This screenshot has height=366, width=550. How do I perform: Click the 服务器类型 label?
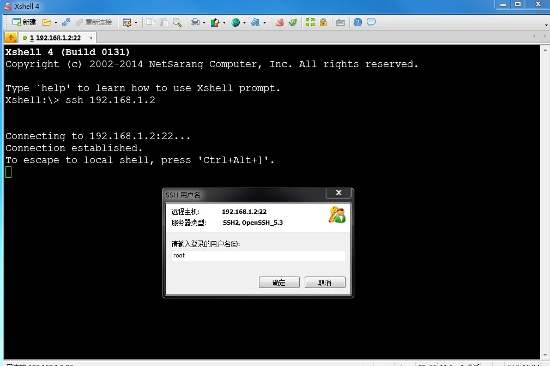189,223
